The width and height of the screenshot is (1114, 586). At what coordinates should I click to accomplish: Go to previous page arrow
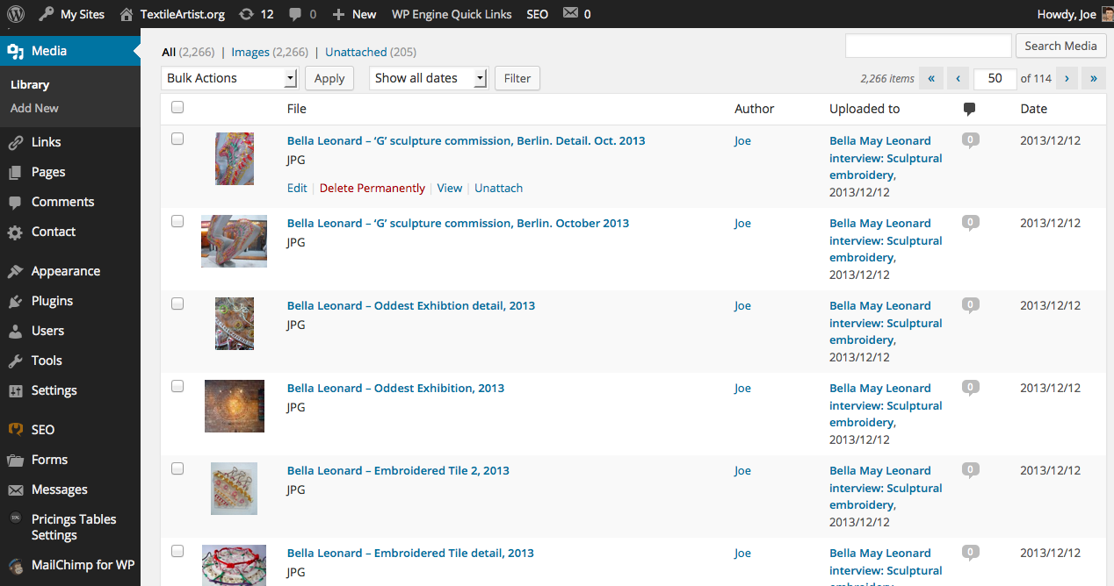(x=958, y=78)
